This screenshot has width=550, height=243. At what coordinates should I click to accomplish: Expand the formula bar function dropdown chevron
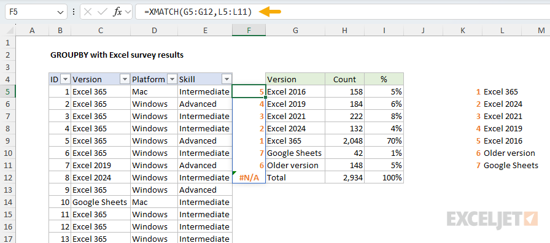coord(128,12)
